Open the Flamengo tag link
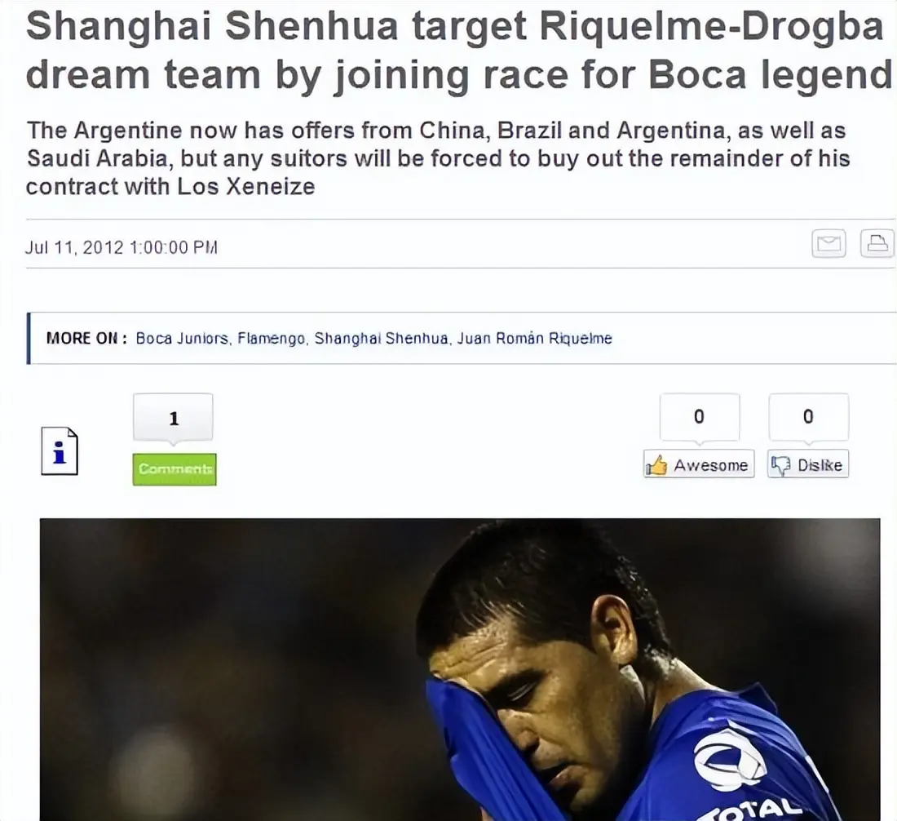Screen dimensions: 897x821 [272, 339]
